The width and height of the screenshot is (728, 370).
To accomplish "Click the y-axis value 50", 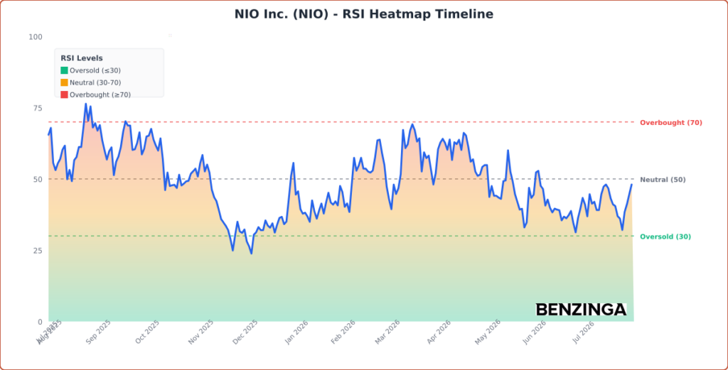I will click(38, 179).
